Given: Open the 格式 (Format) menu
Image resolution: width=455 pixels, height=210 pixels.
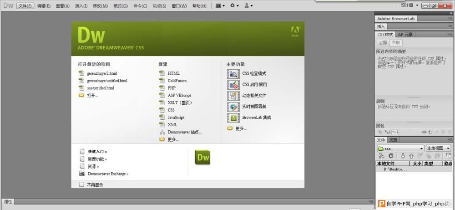Looking at the screenshot, I should pos(121,5).
